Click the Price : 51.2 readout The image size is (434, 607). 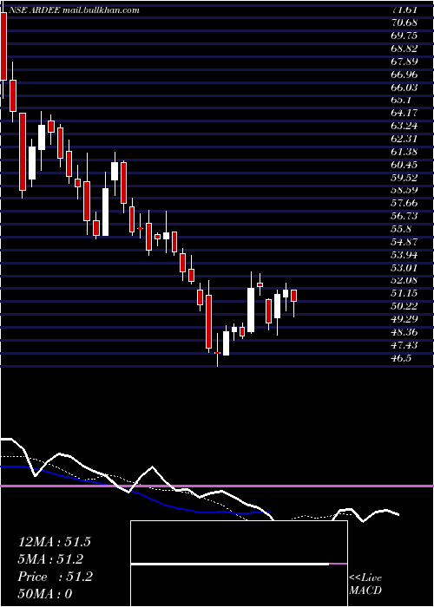55,577
